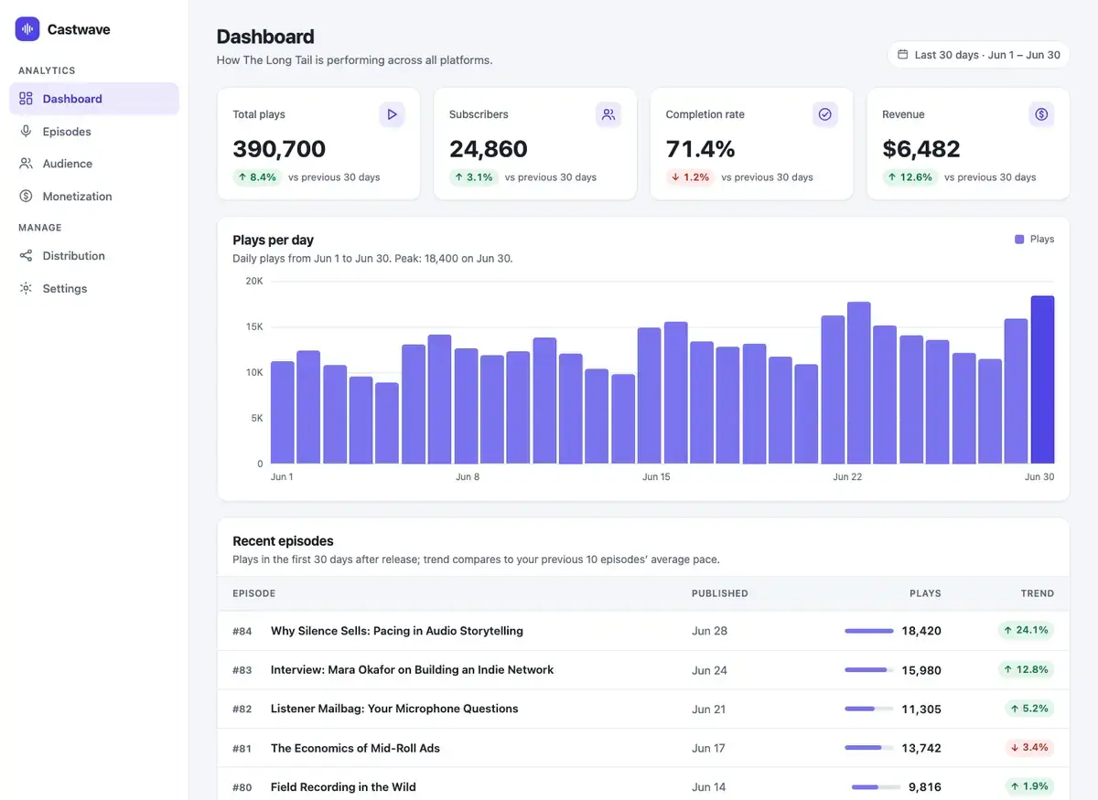
Task: Click the #84 episode number
Action: pos(242,631)
